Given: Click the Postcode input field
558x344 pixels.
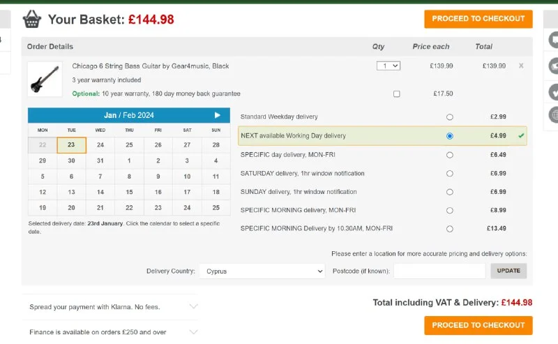Looking at the screenshot, I should tap(439, 271).
